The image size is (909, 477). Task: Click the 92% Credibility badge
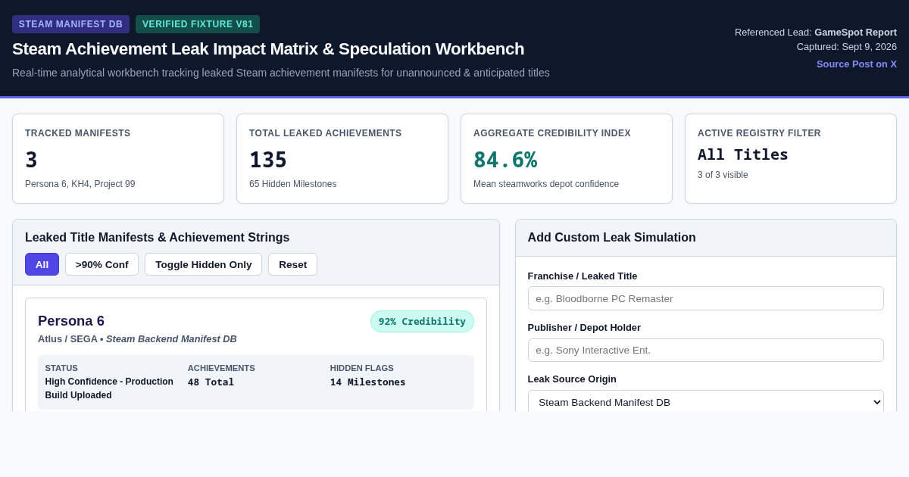coord(422,321)
